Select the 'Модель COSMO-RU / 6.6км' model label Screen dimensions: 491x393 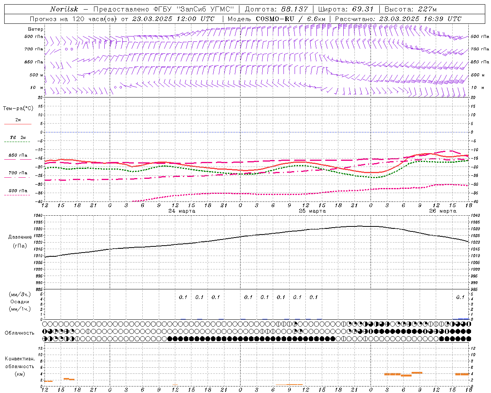click(277, 19)
